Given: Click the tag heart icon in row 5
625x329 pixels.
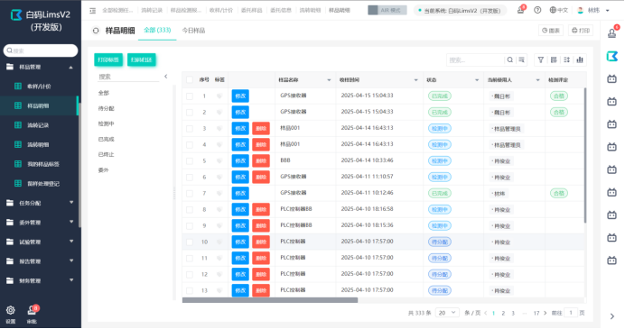Looking at the screenshot, I should pyautogui.click(x=219, y=161).
